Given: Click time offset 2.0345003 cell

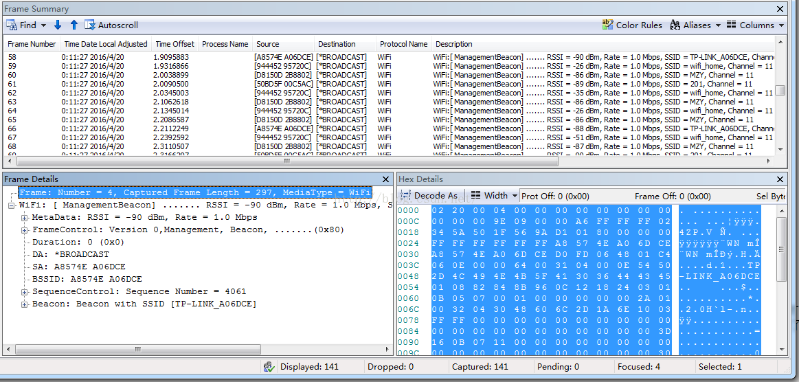Looking at the screenshot, I should [171, 93].
